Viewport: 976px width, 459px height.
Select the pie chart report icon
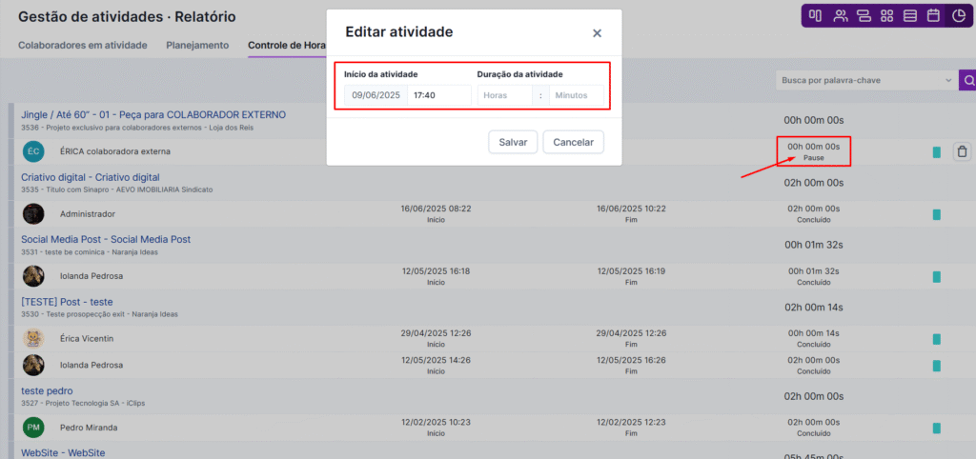pyautogui.click(x=958, y=15)
